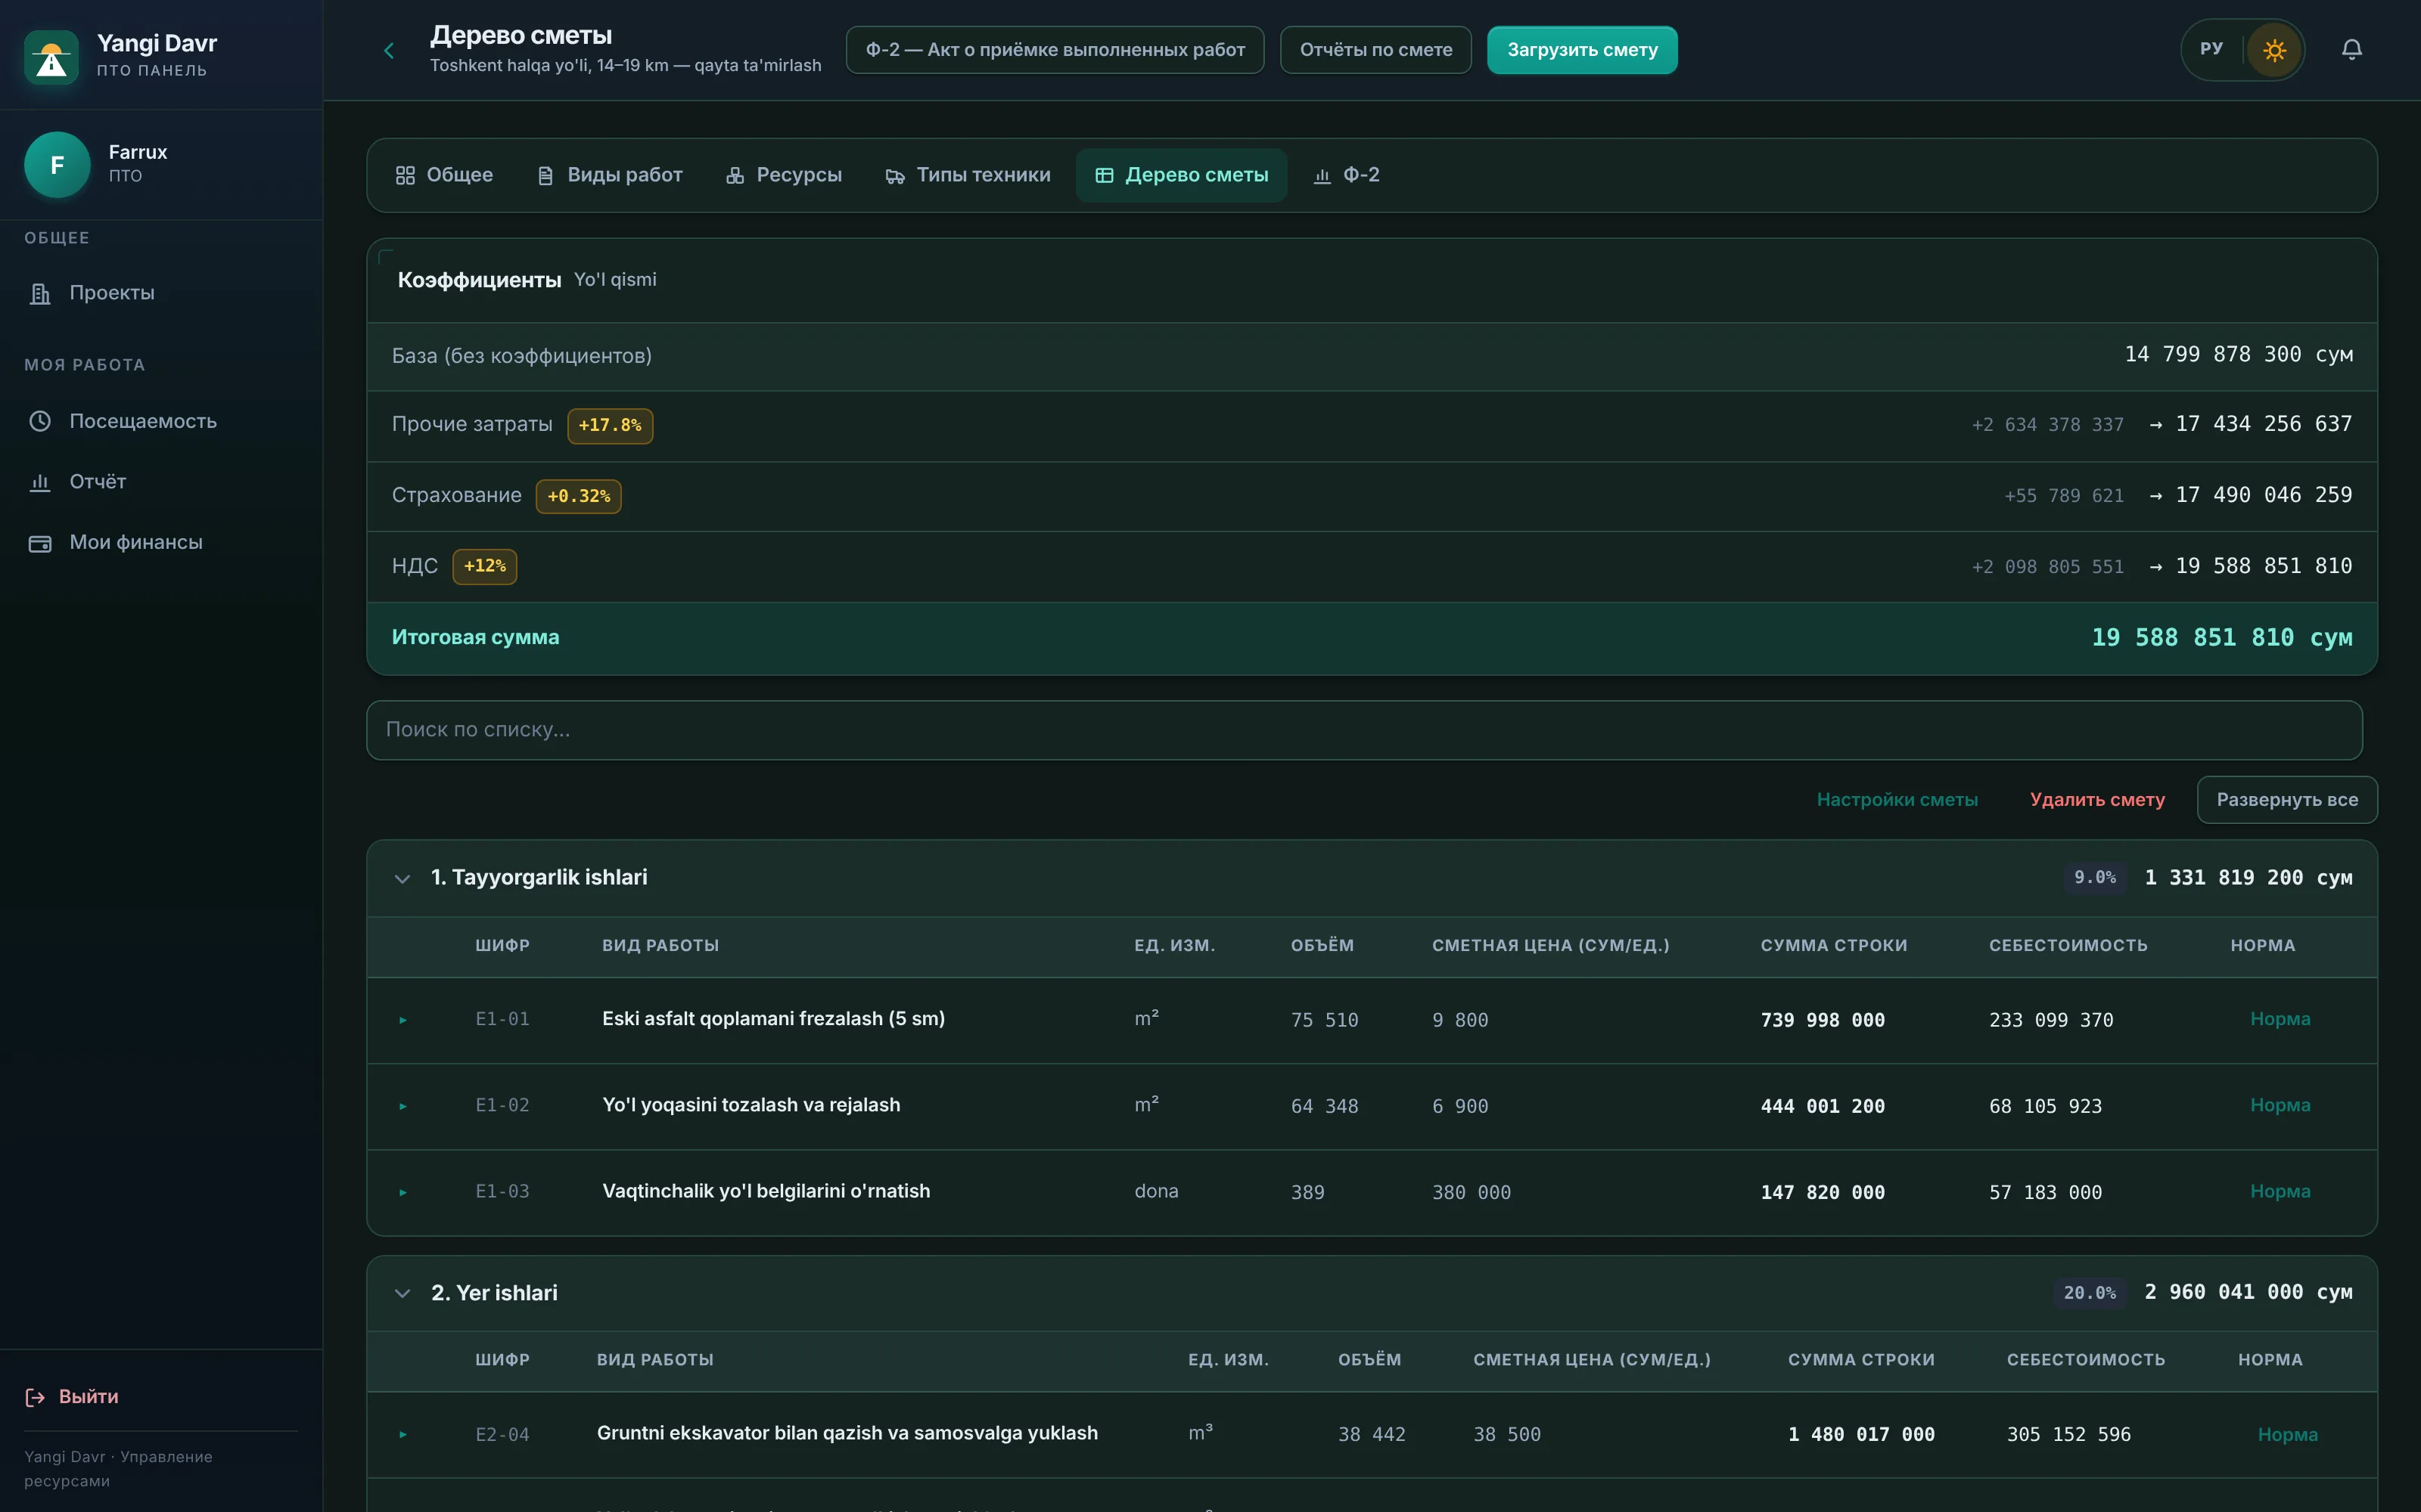Click the Типы техники truck icon

tap(895, 176)
